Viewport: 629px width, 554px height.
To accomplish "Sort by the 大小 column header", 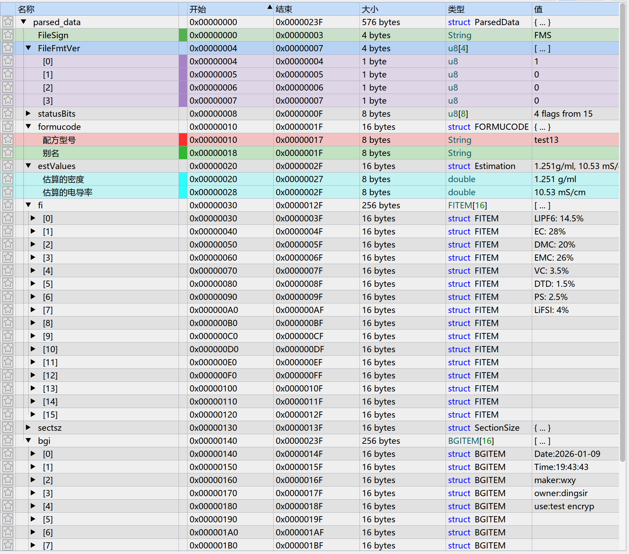I will point(403,9).
